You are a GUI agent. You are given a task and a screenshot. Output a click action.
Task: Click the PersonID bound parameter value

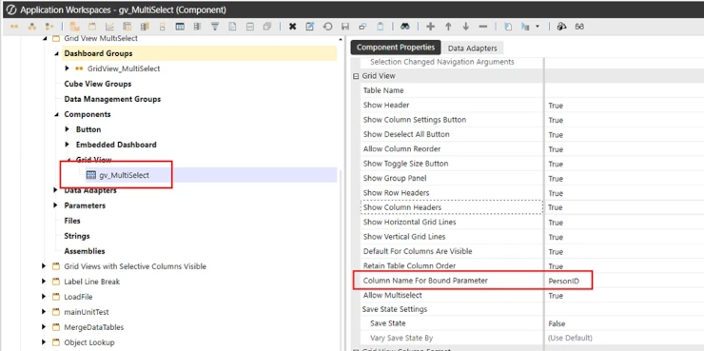pos(563,281)
